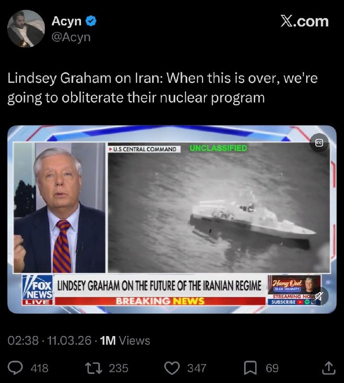Select the Lindsey Graham tweet text
The width and height of the screenshot is (344, 383).
coord(163,88)
